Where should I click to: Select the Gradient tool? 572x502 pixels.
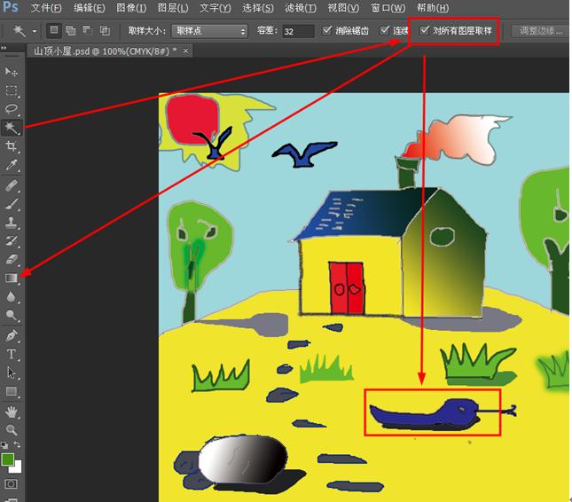point(12,278)
